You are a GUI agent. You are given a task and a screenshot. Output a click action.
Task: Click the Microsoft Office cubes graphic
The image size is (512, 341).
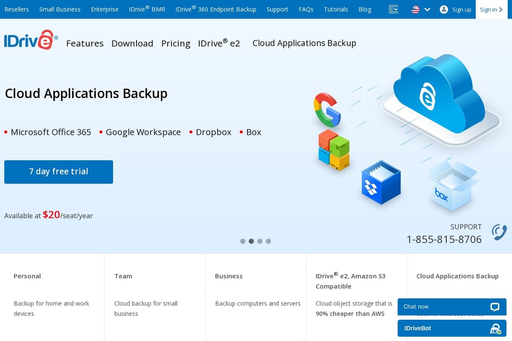click(334, 151)
